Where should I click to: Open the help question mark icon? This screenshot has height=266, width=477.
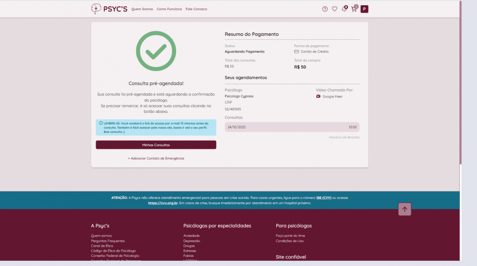[x=325, y=9]
